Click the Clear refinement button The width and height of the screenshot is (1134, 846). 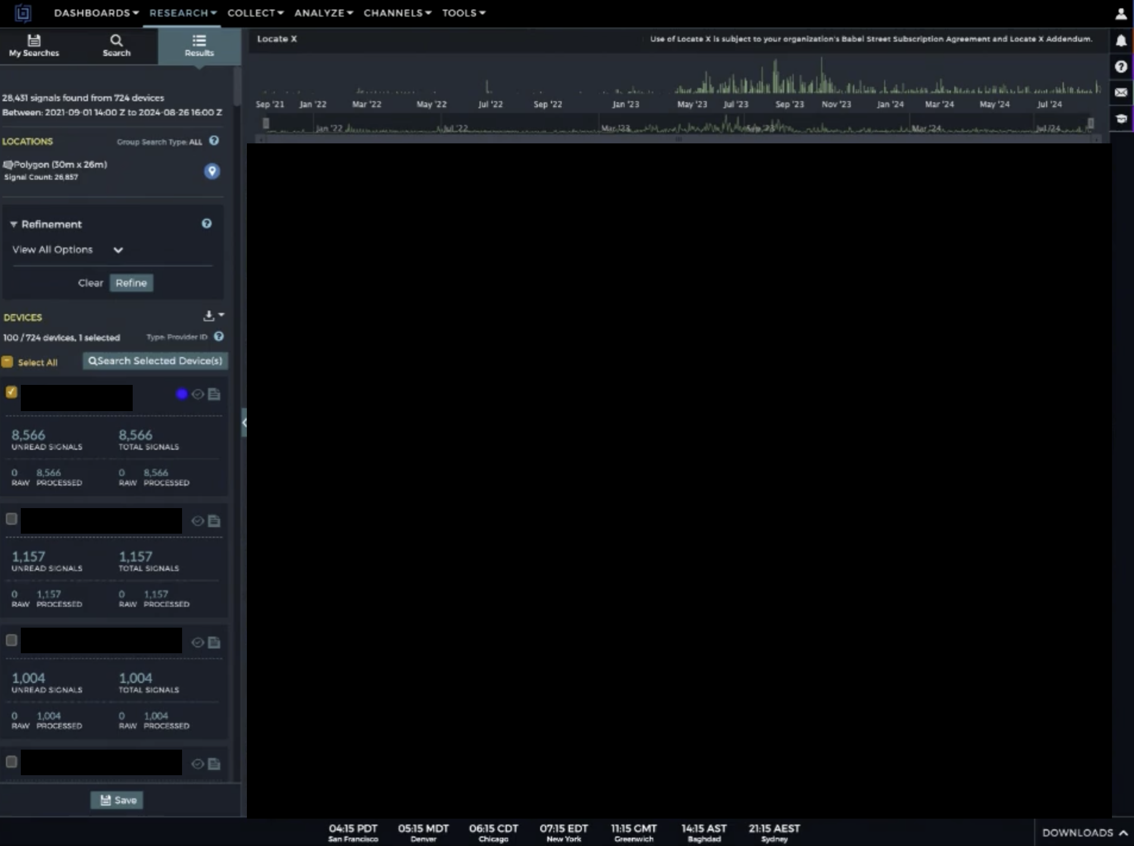point(90,283)
